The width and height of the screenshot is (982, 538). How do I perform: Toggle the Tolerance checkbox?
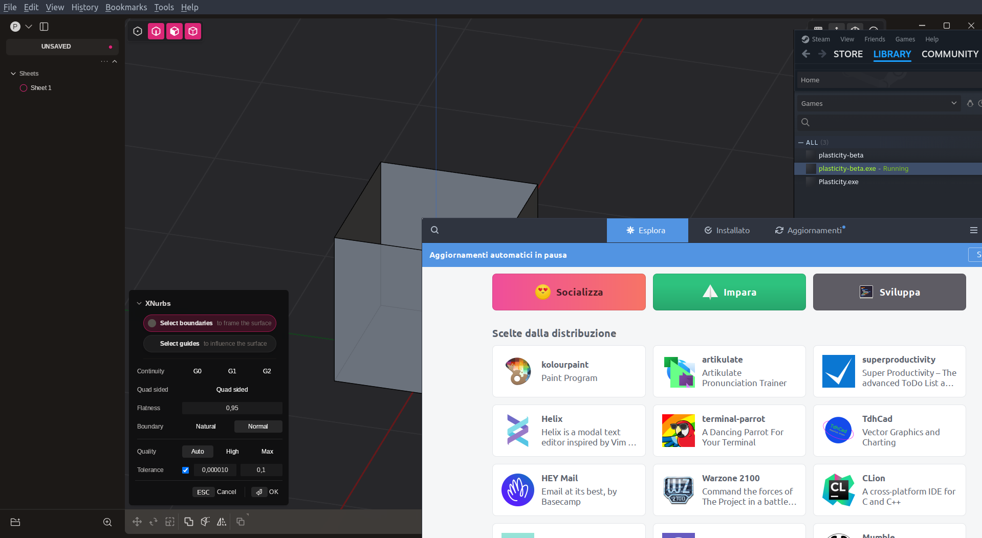click(185, 470)
